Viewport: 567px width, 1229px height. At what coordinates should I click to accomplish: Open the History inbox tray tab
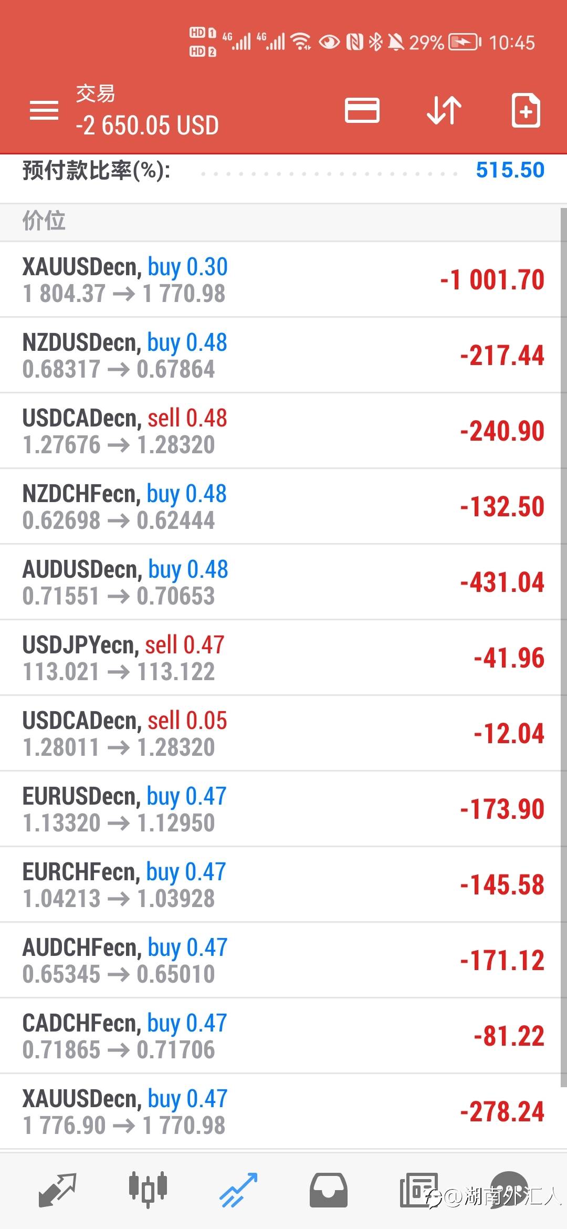pos(329,1190)
